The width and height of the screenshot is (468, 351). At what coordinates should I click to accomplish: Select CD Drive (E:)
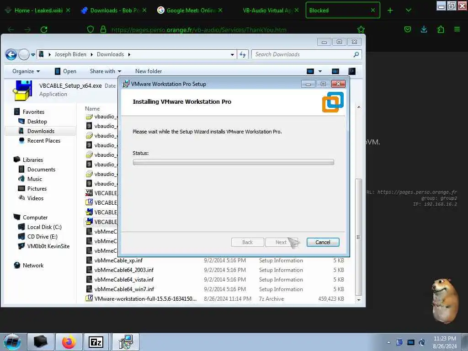click(x=42, y=236)
